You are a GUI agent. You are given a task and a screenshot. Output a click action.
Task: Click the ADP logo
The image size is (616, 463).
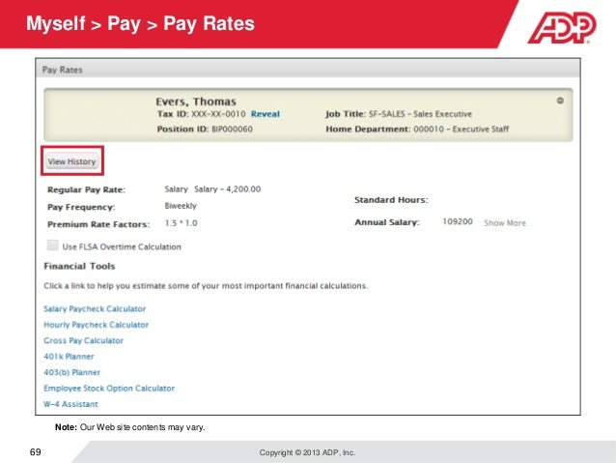pos(562,27)
